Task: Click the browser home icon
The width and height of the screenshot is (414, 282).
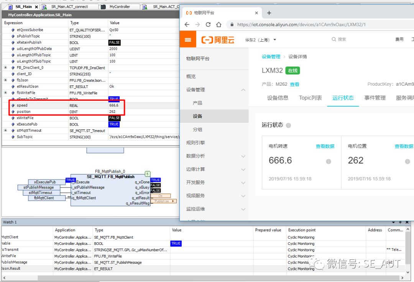Action: (x=219, y=24)
